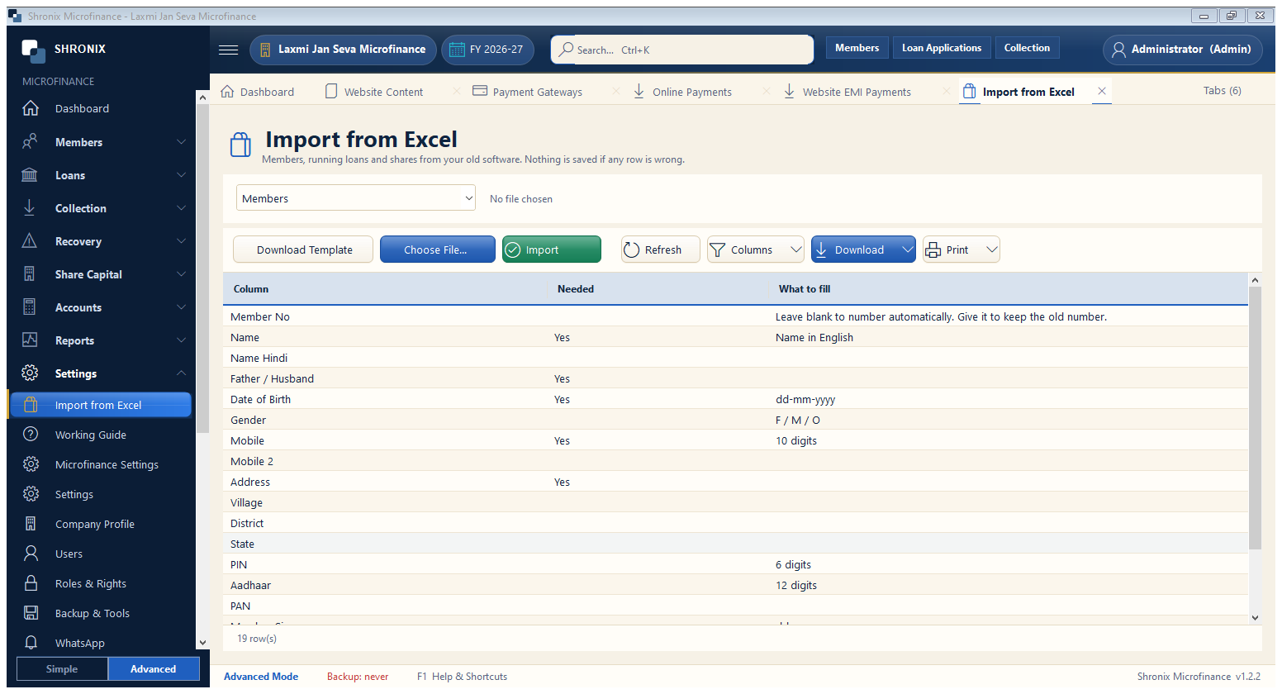Screen dimensions: 1282x694
Task: Click the Download Template button
Action: pyautogui.click(x=303, y=250)
